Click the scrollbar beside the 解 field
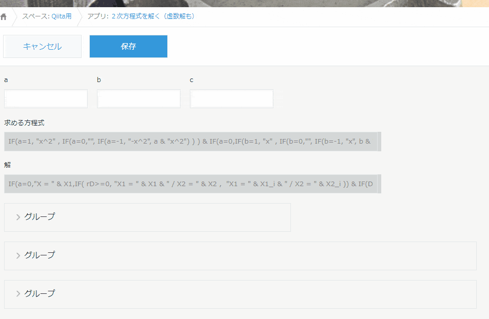The image size is (489, 319). [x=379, y=184]
